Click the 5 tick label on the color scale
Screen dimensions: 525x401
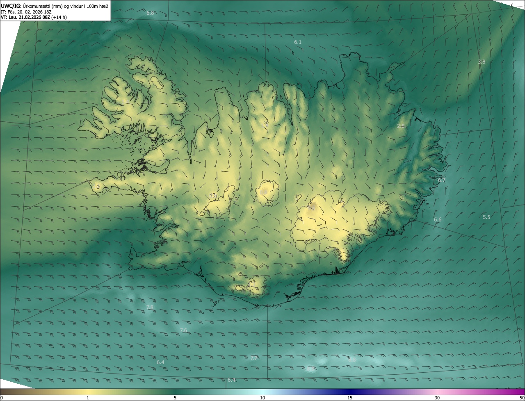(x=175, y=398)
